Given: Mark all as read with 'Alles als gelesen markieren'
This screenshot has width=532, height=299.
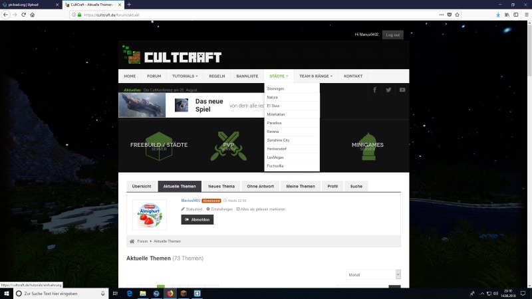Looking at the screenshot, I should coord(260,209).
